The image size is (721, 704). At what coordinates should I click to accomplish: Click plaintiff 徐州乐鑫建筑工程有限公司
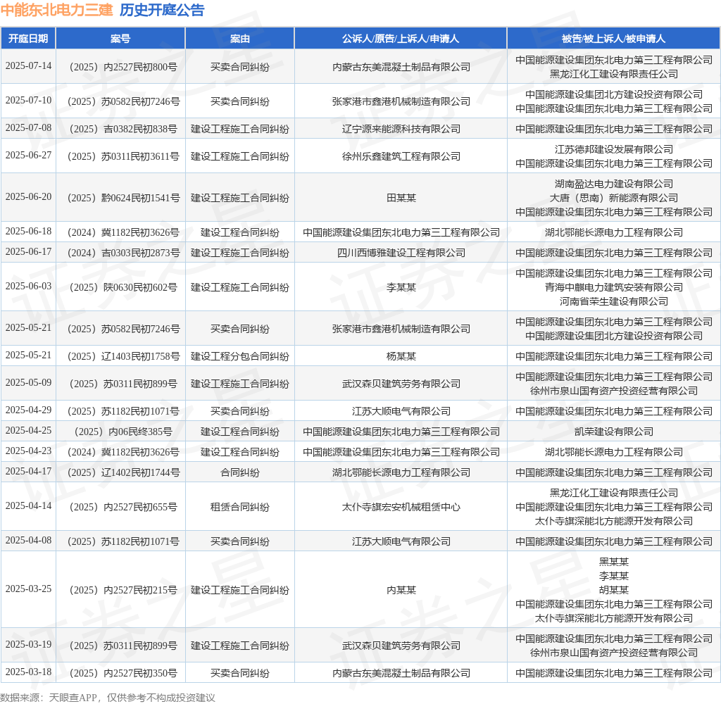pyautogui.click(x=401, y=157)
